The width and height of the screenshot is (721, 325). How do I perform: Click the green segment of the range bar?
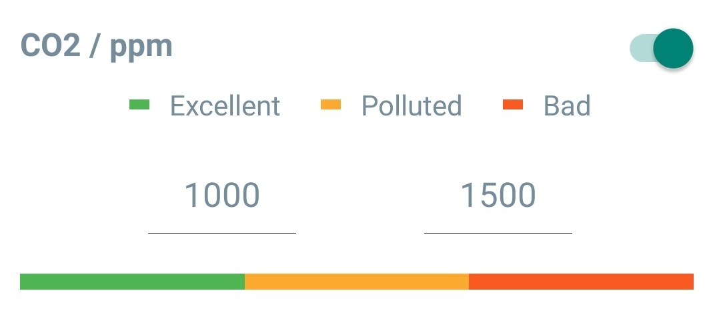coord(132,282)
